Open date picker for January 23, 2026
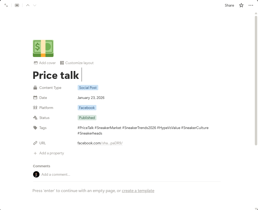Viewport: 258px width, 210px height. point(91,98)
